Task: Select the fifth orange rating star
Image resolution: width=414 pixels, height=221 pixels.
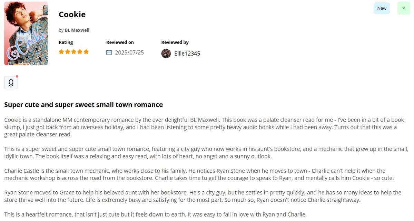Action: tap(86, 52)
